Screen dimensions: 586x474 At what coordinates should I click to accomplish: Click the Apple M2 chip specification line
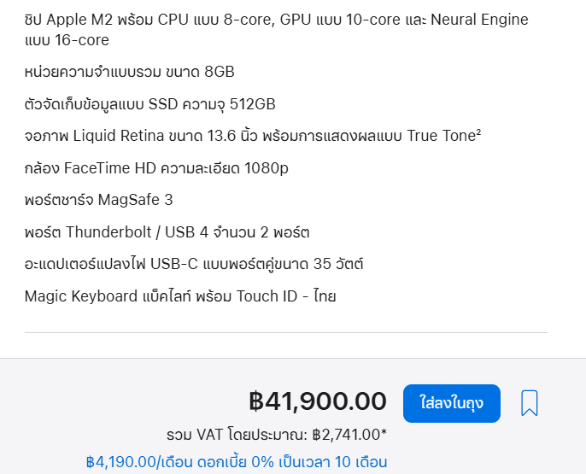[x=276, y=30]
